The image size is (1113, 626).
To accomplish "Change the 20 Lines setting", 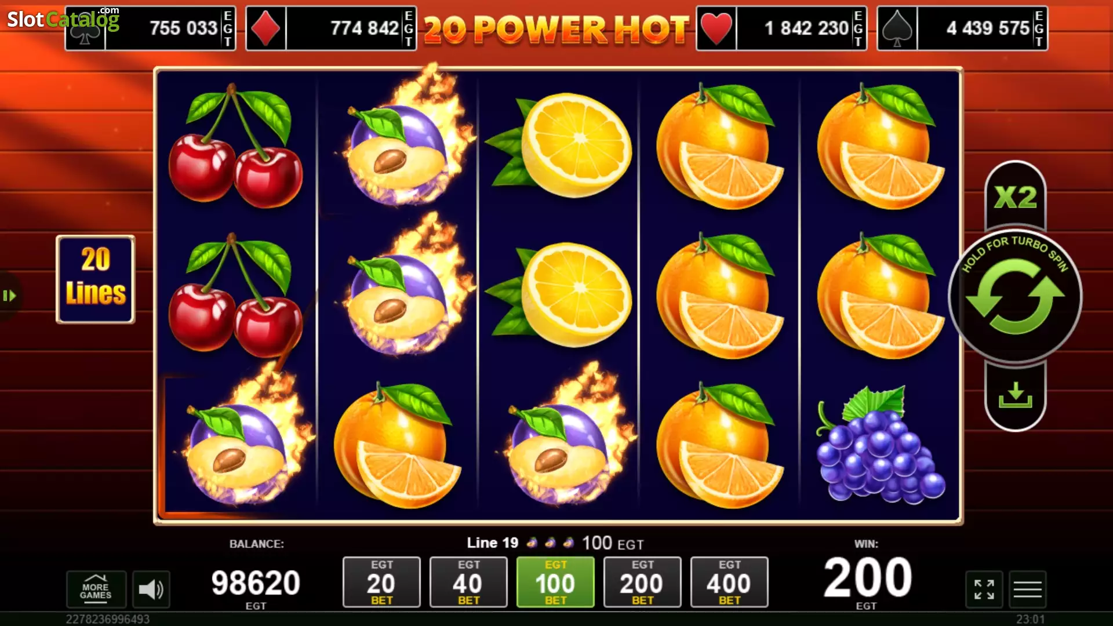I will click(x=96, y=279).
